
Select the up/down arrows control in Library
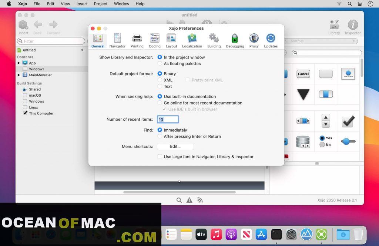326,121
